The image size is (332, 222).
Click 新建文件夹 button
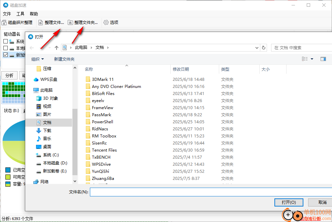click(x=64, y=59)
